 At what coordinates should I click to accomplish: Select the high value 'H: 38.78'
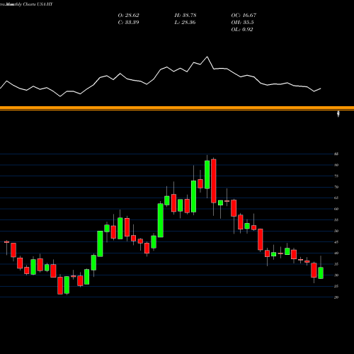[x=185, y=15]
